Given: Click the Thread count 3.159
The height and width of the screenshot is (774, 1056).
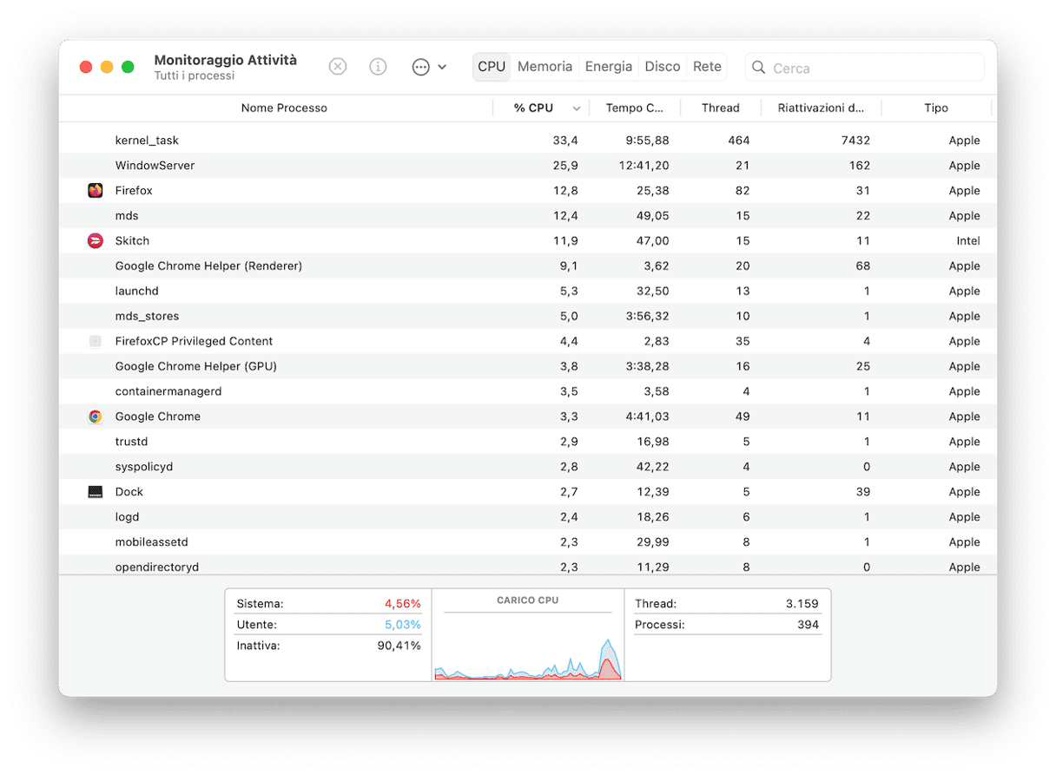Looking at the screenshot, I should click(802, 604).
